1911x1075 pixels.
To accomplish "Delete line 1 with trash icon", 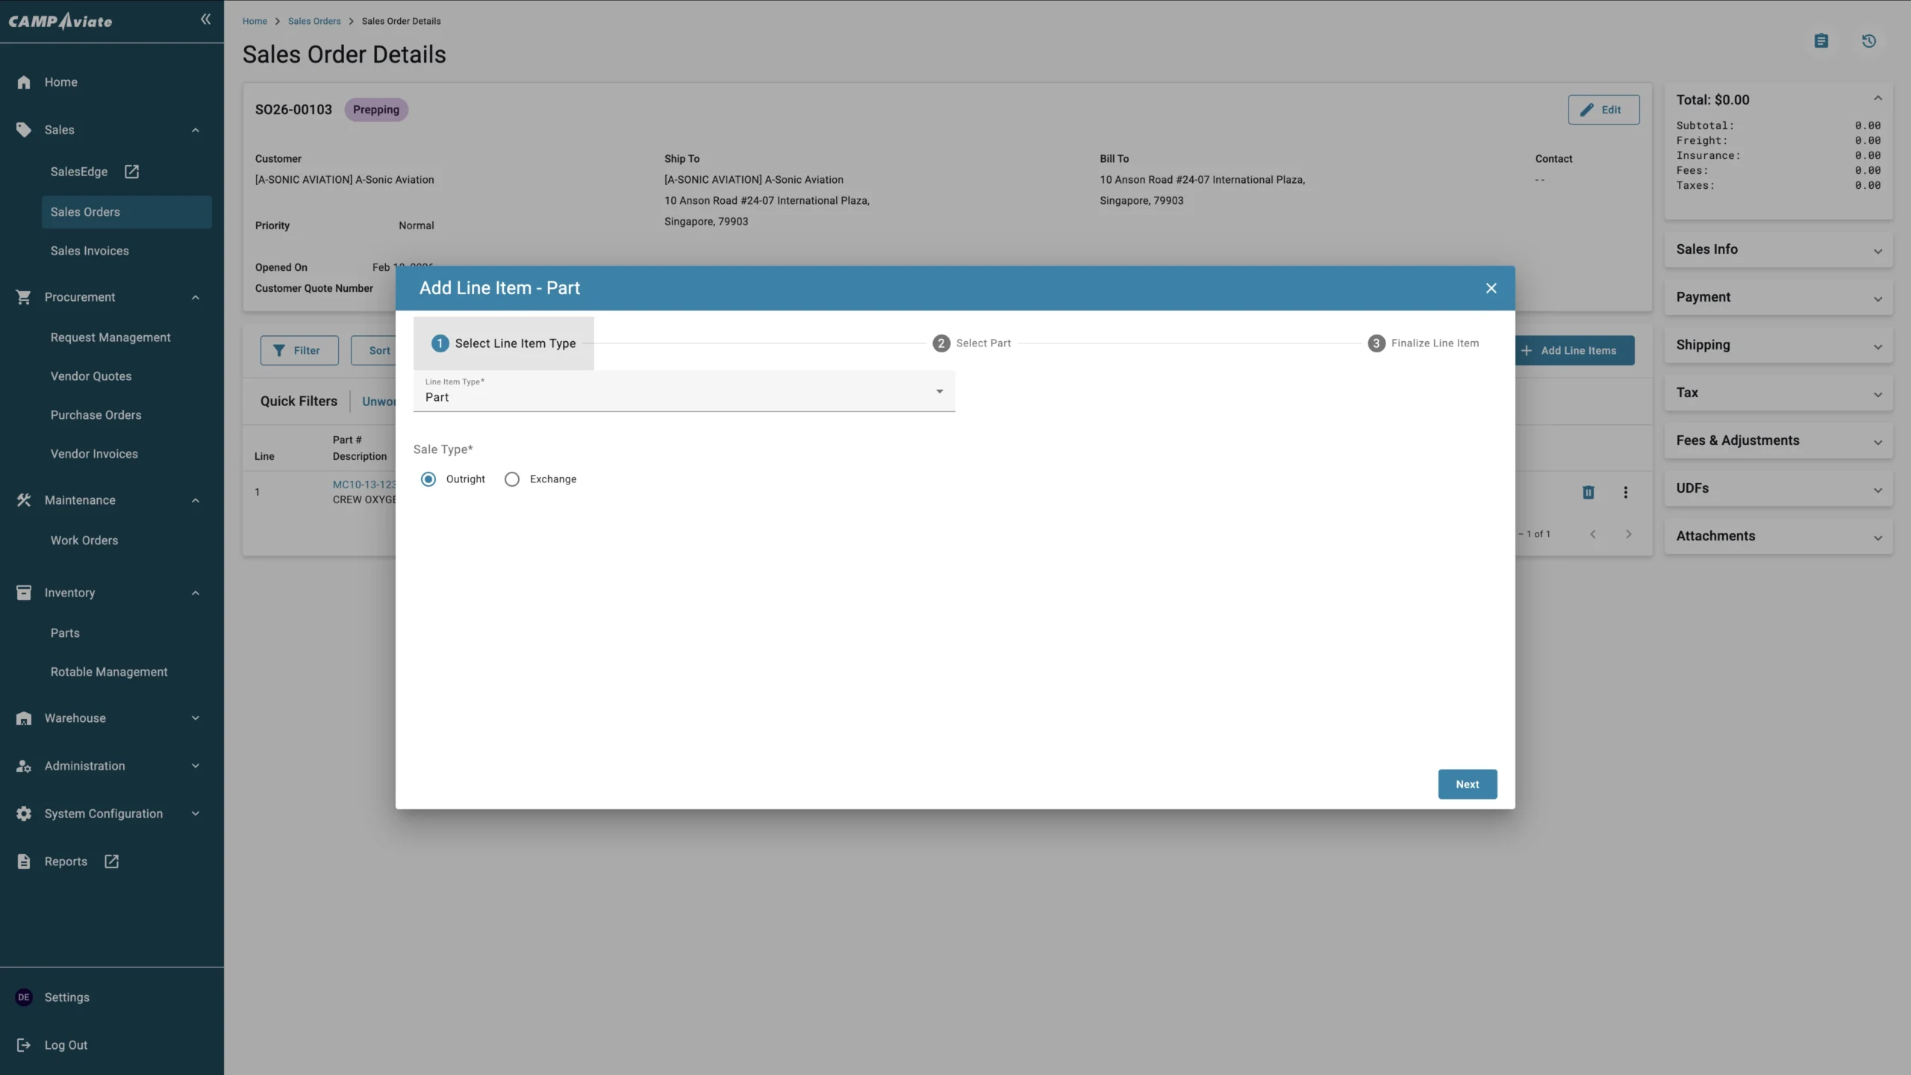I will (x=1589, y=492).
